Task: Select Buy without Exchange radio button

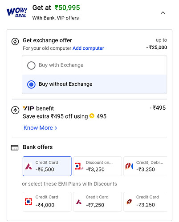Action: click(x=31, y=84)
